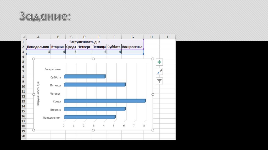Select column D header

(85, 37)
